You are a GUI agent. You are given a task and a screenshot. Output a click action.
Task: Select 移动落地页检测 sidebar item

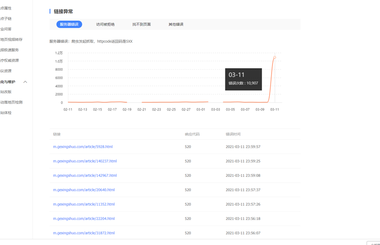click(11, 102)
